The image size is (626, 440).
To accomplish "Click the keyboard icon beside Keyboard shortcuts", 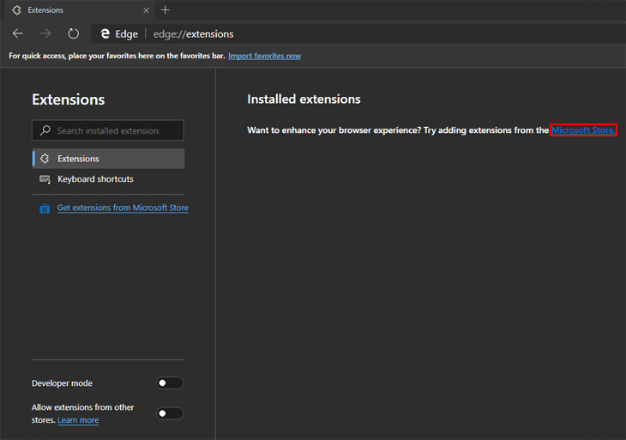I will click(x=45, y=179).
